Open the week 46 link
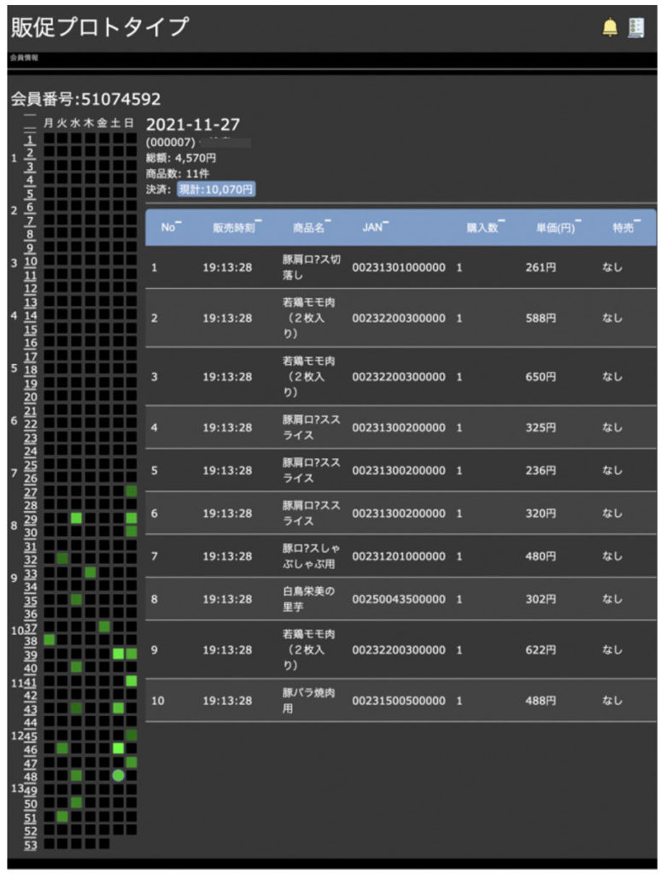 [x=31, y=749]
